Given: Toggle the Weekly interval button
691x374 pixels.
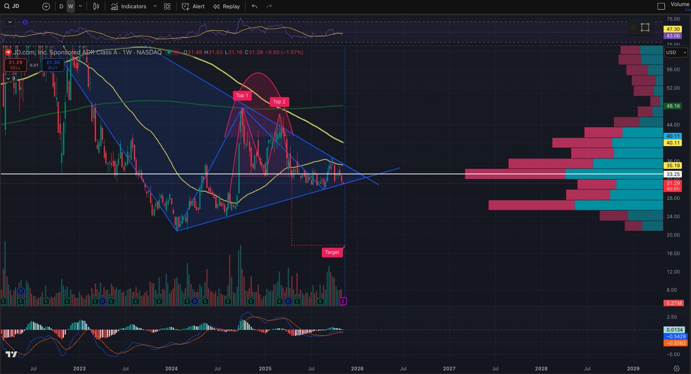Looking at the screenshot, I should [70, 6].
